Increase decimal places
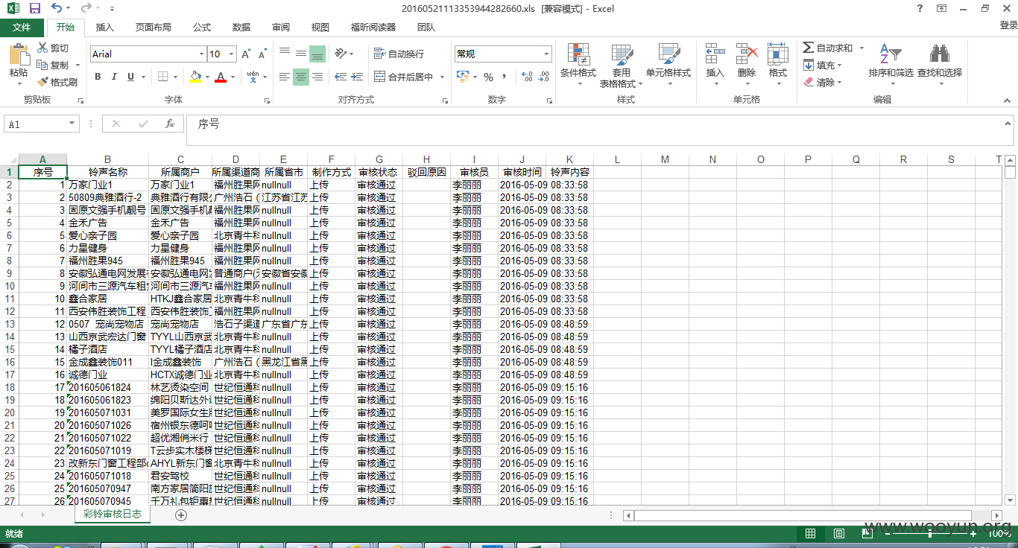Image resolution: width=1018 pixels, height=548 pixels. coord(527,77)
